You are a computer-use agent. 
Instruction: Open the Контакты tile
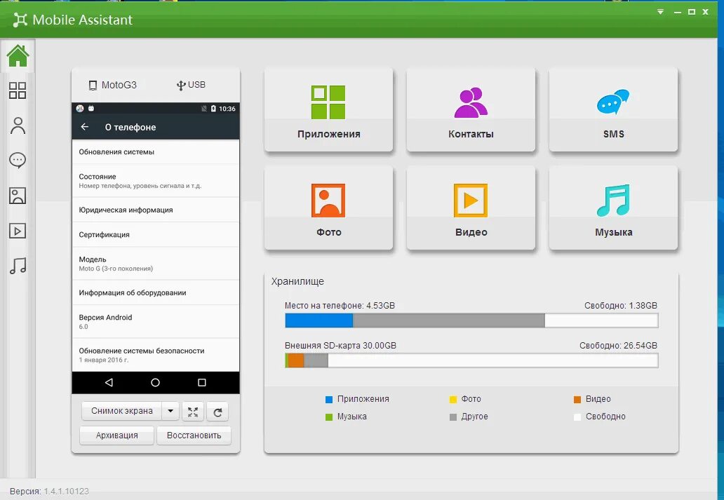click(471, 109)
